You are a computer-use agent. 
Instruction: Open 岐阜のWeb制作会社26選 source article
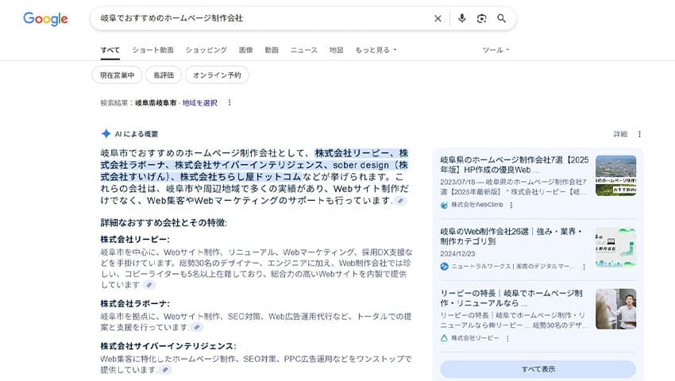click(511, 237)
